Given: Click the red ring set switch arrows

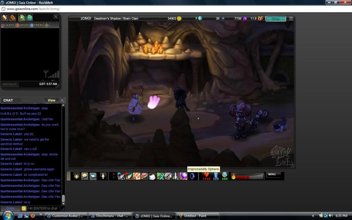Looking at the screenshot, I should [x=113, y=176].
